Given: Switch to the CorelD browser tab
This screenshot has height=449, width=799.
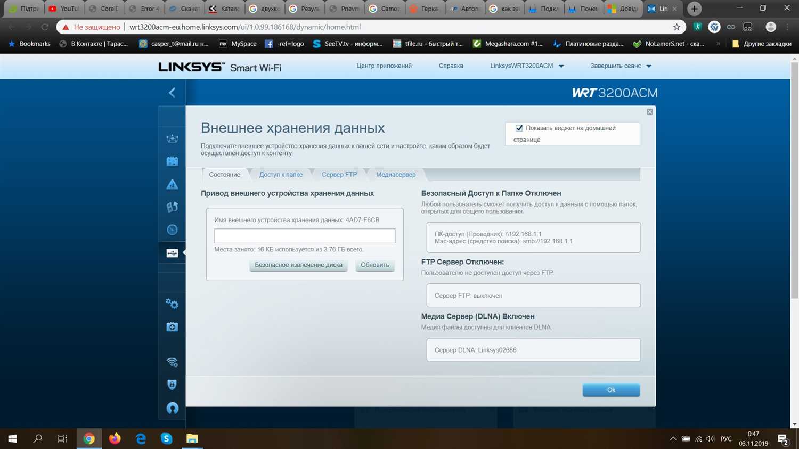Looking at the screenshot, I should point(104,9).
